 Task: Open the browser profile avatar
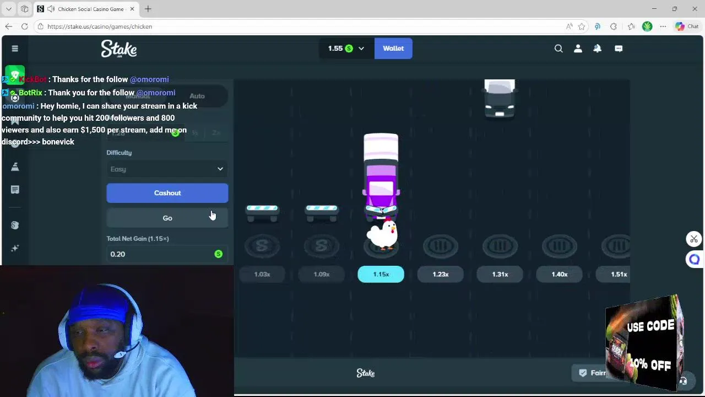[647, 26]
